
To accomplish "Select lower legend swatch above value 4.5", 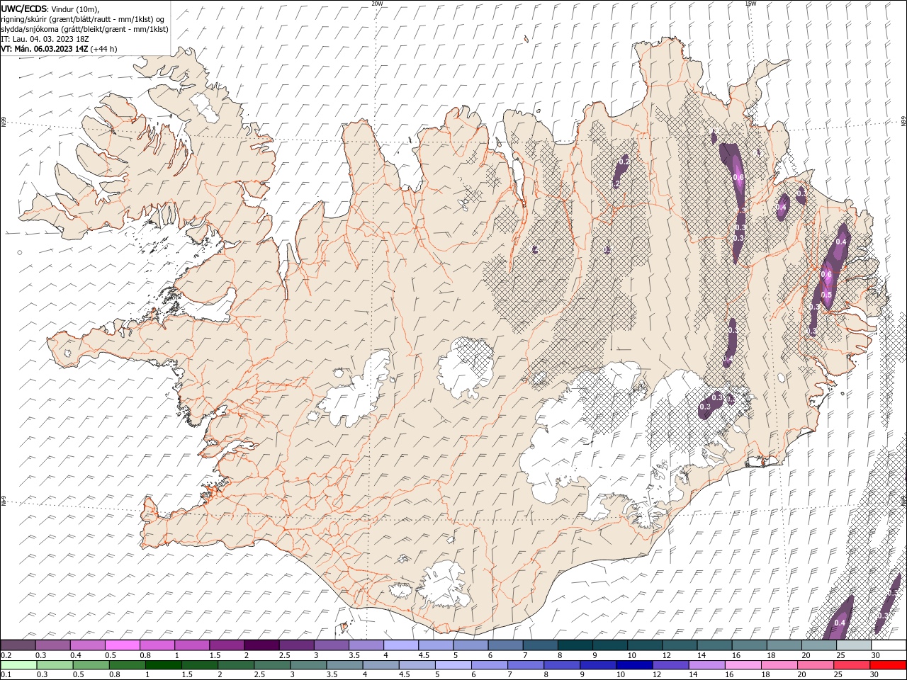I will pos(417,665).
